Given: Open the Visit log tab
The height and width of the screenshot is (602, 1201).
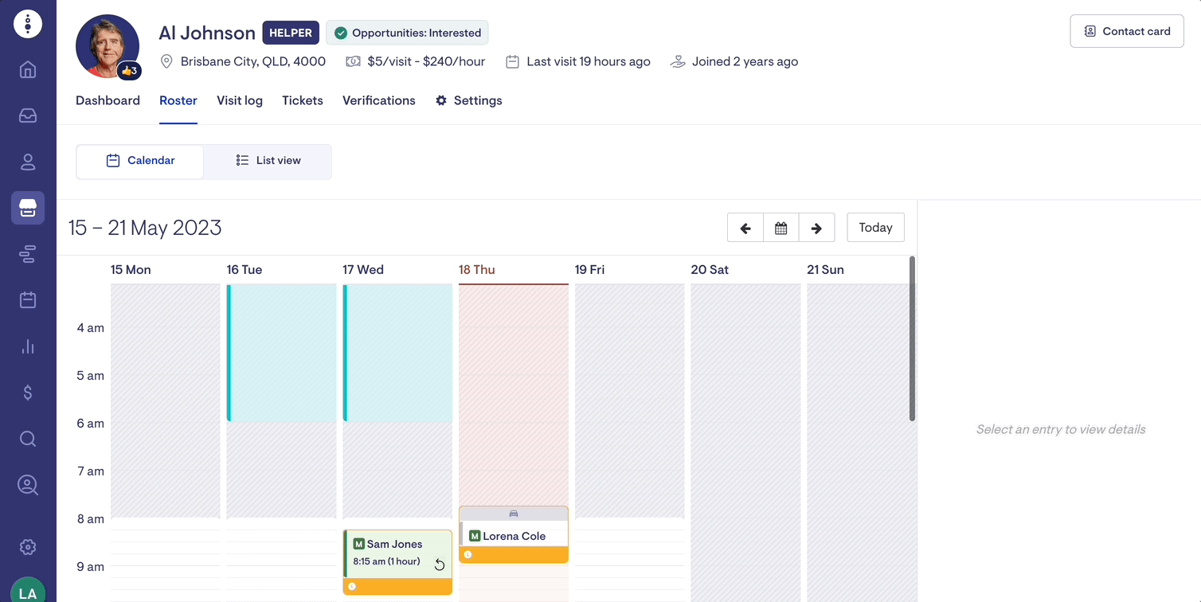Looking at the screenshot, I should [240, 100].
